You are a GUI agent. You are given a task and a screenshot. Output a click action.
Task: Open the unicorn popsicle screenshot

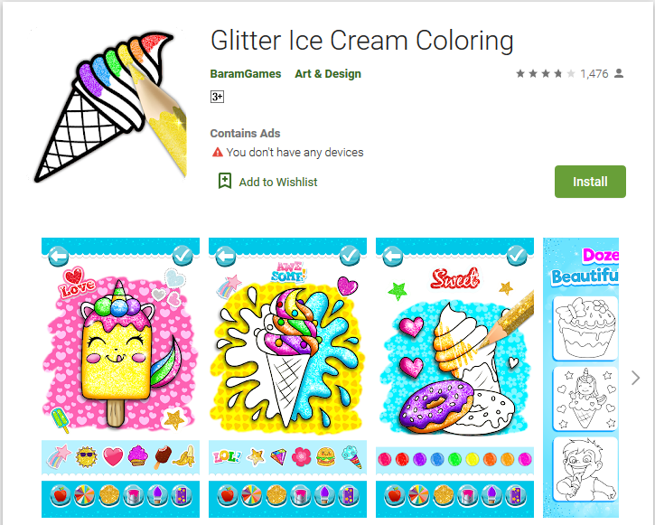click(120, 378)
